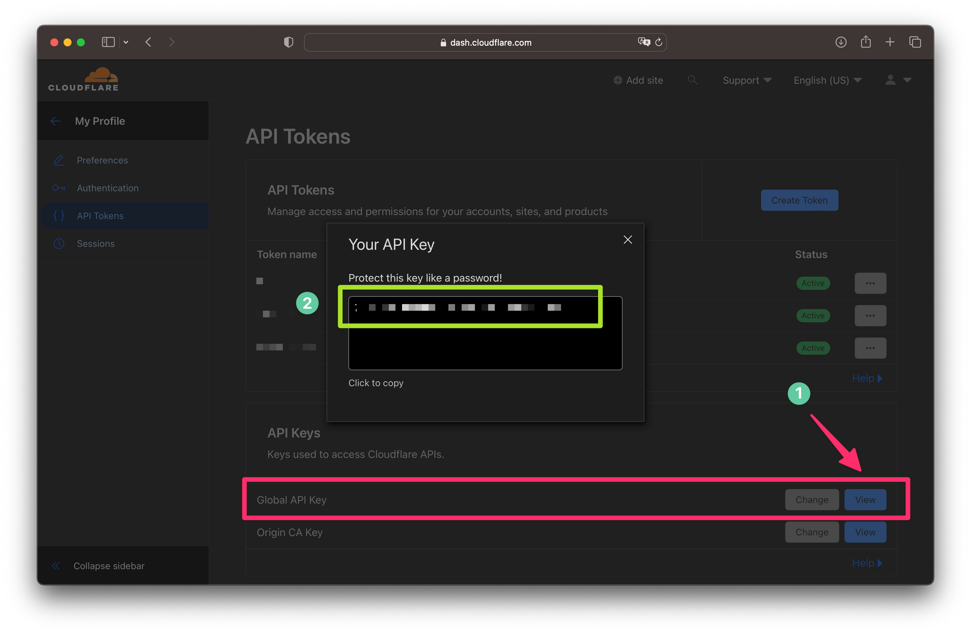The image size is (971, 634).
Task: Click the My Profile heading
Action: [100, 121]
